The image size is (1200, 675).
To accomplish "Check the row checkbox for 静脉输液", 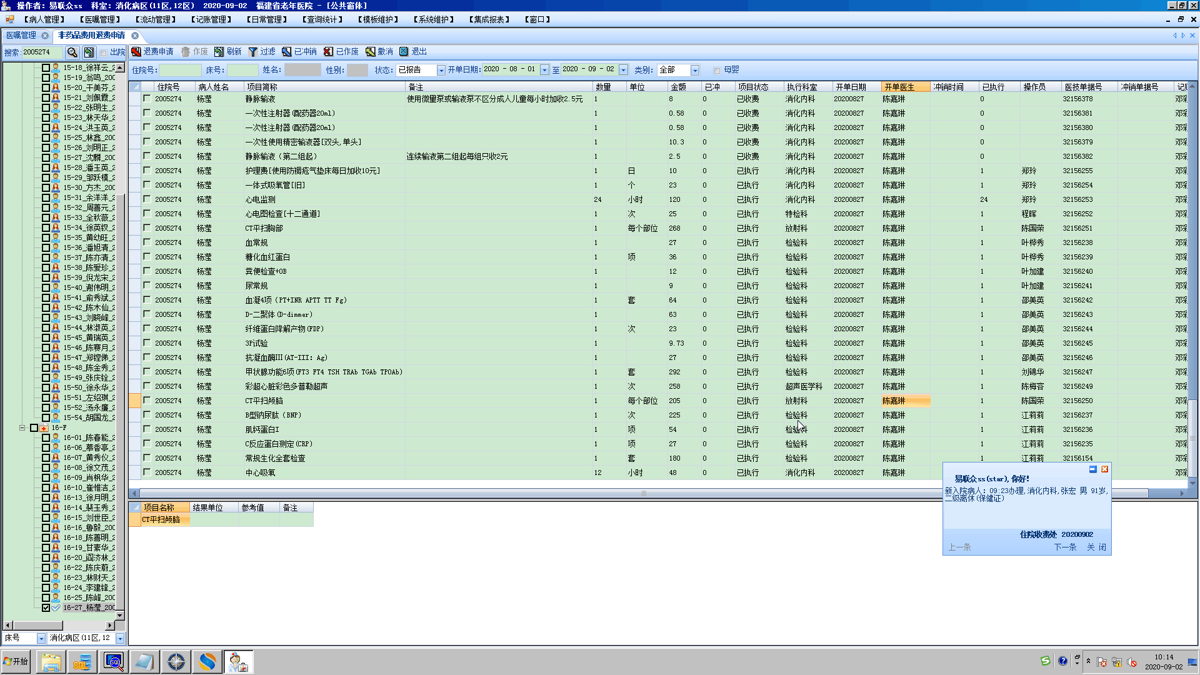I will [x=146, y=99].
